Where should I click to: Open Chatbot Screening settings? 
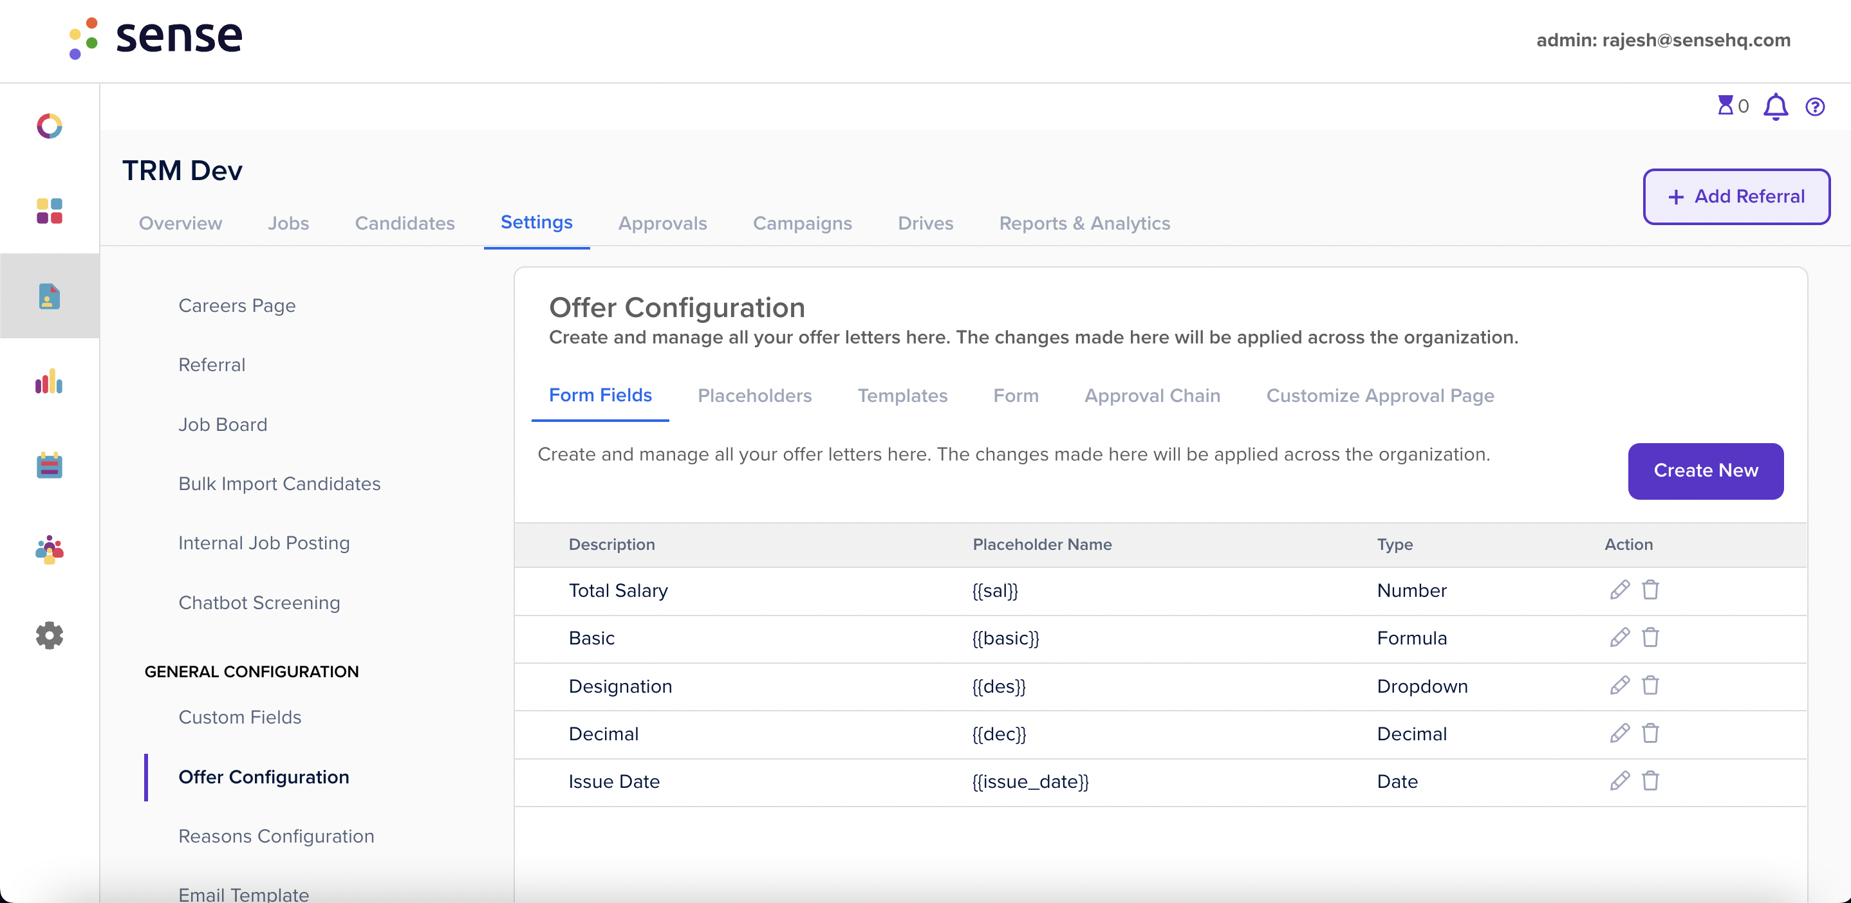[x=259, y=603]
